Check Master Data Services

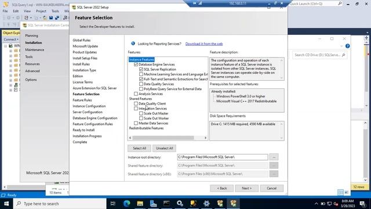click(x=136, y=123)
